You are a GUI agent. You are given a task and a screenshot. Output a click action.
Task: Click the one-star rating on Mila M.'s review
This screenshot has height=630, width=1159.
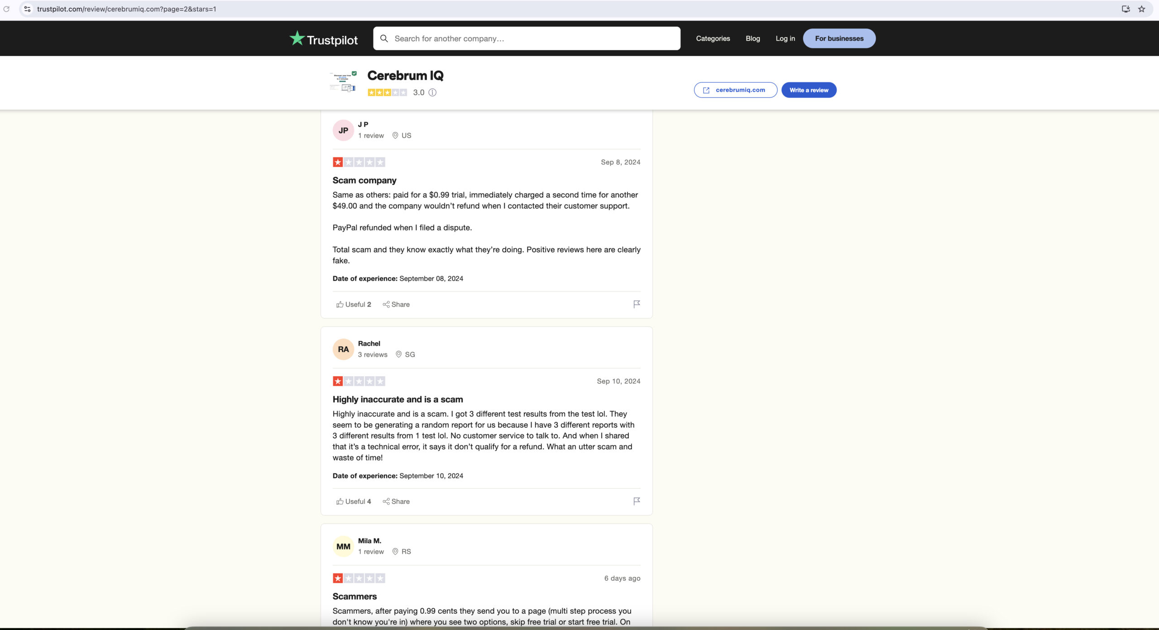click(x=359, y=578)
